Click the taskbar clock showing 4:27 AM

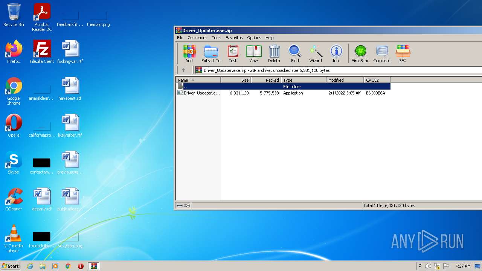[463, 266]
